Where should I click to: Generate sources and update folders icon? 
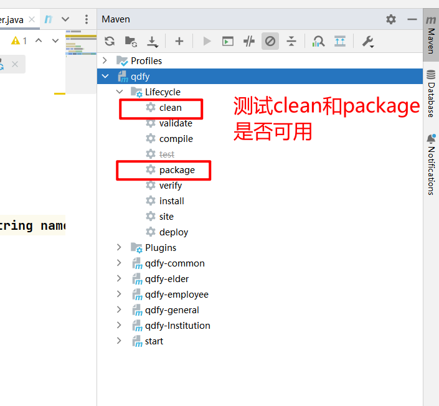[x=131, y=41]
